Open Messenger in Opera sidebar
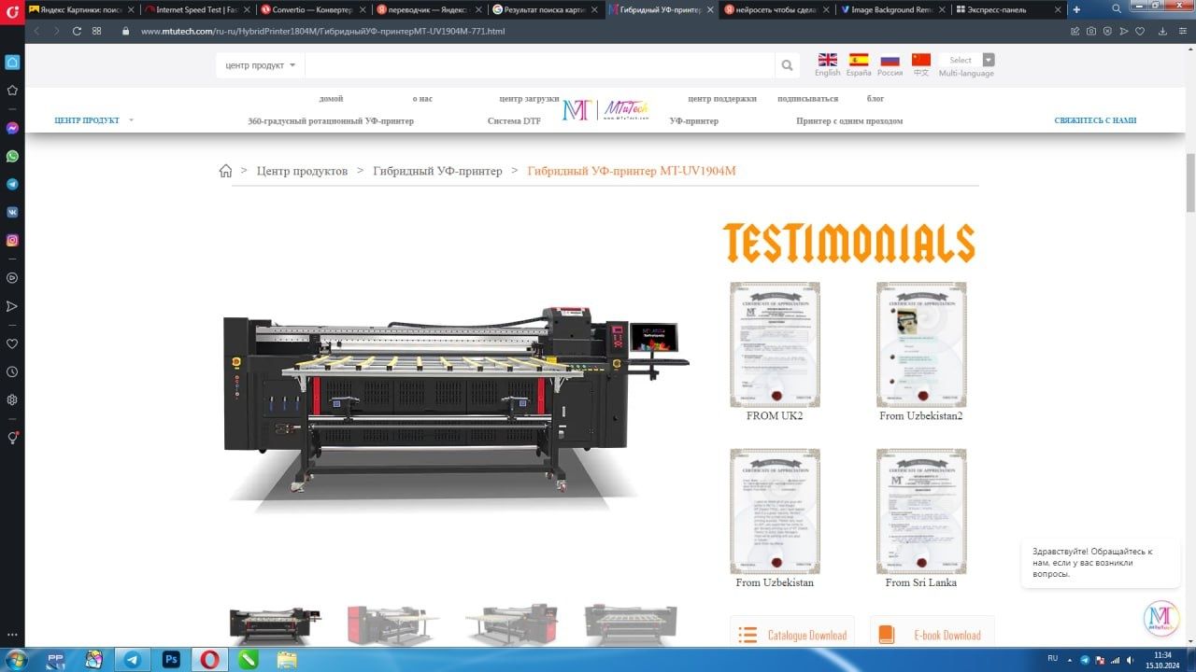 click(12, 128)
